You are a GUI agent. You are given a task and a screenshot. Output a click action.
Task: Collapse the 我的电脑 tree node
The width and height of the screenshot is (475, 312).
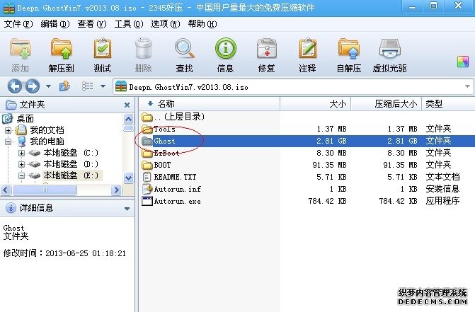click(x=8, y=141)
